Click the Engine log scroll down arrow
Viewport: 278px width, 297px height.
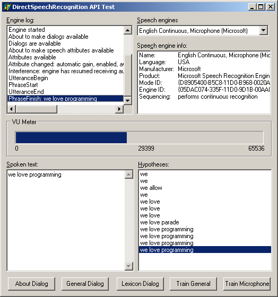(x=128, y=100)
